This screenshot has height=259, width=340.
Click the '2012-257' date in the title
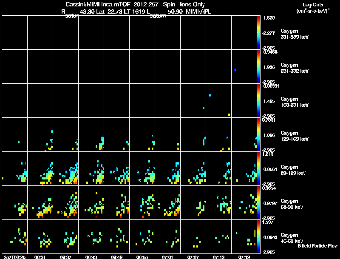click(x=146, y=5)
